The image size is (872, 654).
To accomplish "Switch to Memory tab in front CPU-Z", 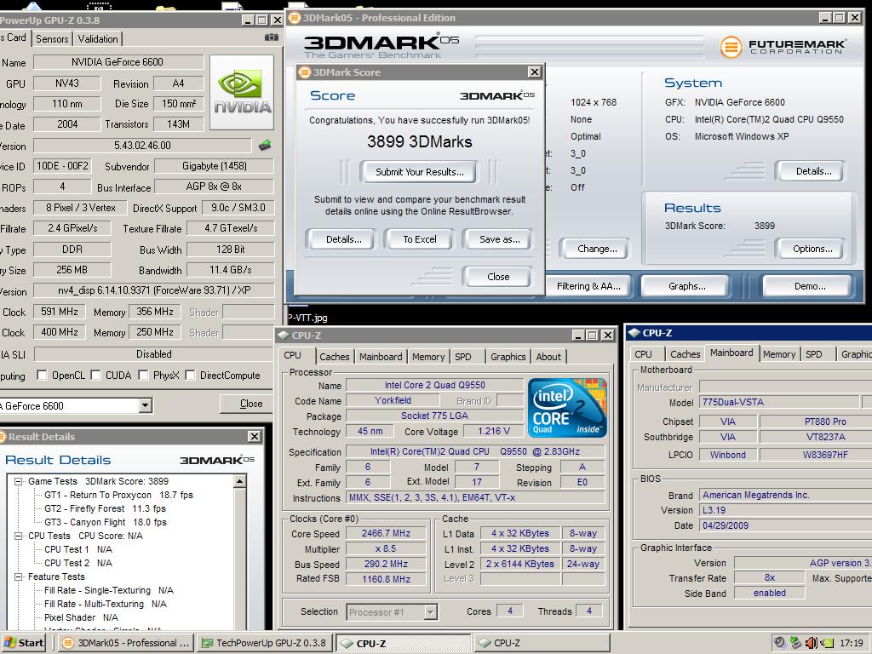I will click(x=428, y=357).
